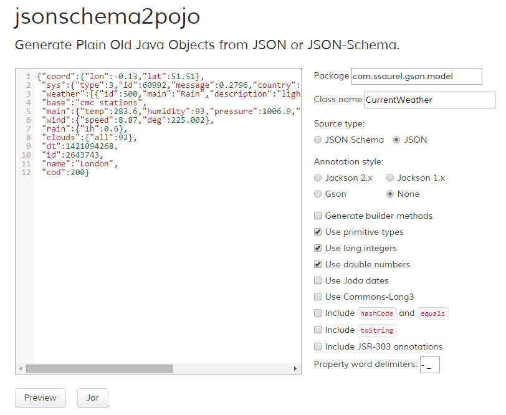The height and width of the screenshot is (415, 506).
Task: Enable Include hashCode and equals
Action: pos(318,313)
